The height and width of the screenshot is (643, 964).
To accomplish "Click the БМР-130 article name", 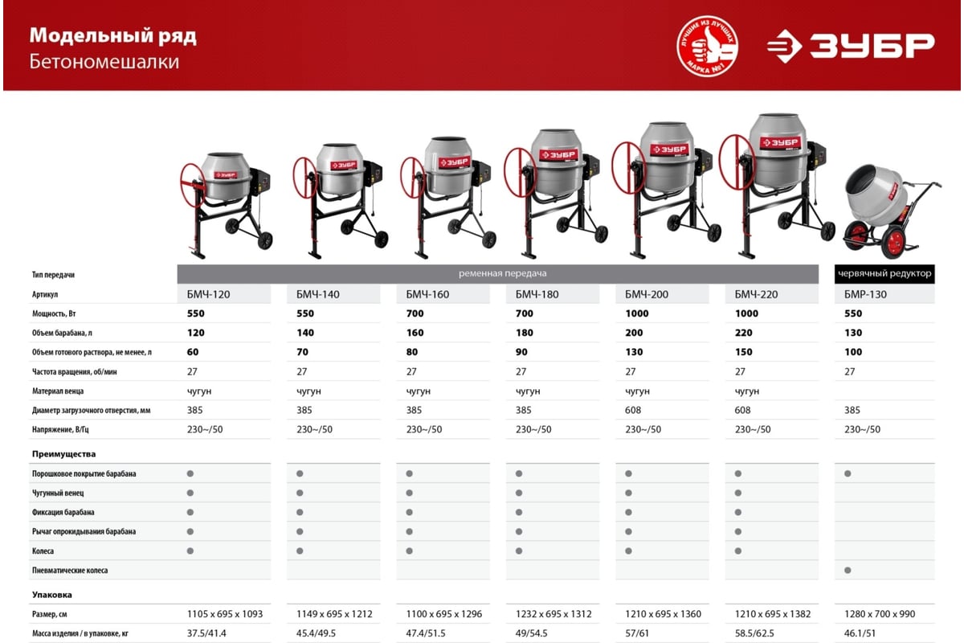I will 866,294.
